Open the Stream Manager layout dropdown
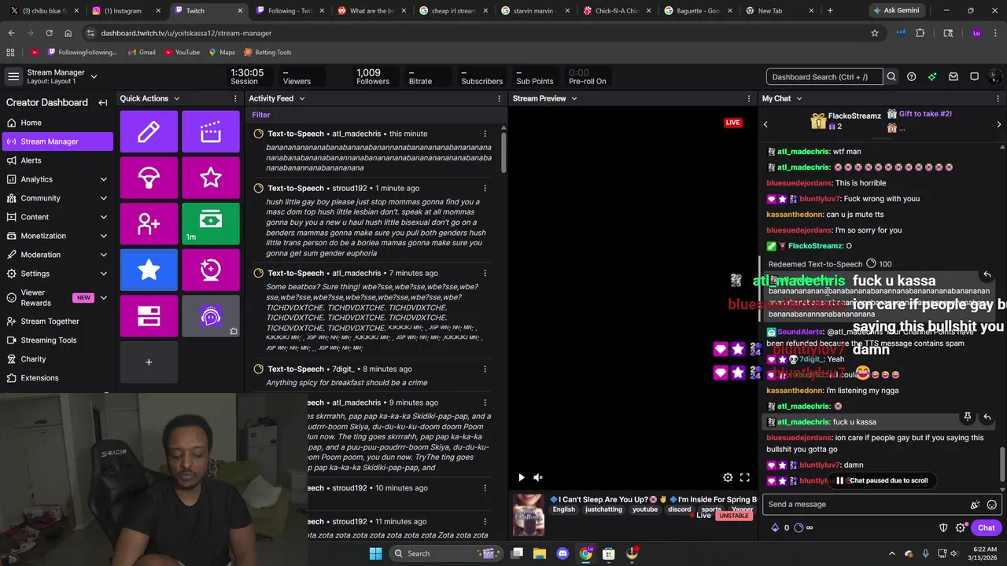 pos(94,76)
